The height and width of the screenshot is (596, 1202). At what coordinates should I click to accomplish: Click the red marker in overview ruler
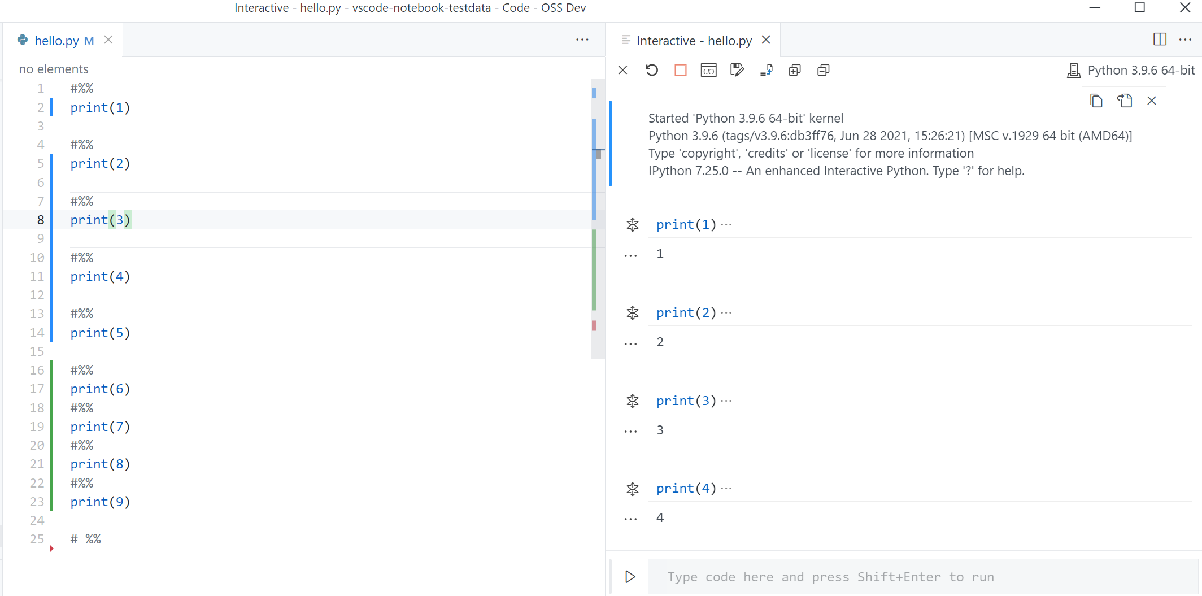point(594,325)
